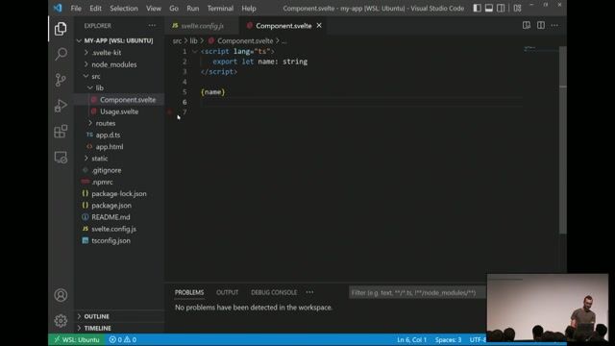Open package.json file
This screenshot has width=615, height=346.
(x=119, y=205)
